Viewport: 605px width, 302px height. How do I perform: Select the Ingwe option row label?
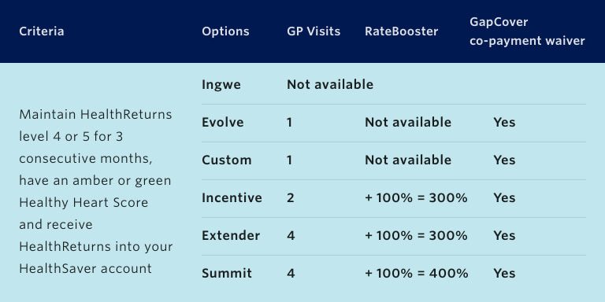click(x=221, y=85)
